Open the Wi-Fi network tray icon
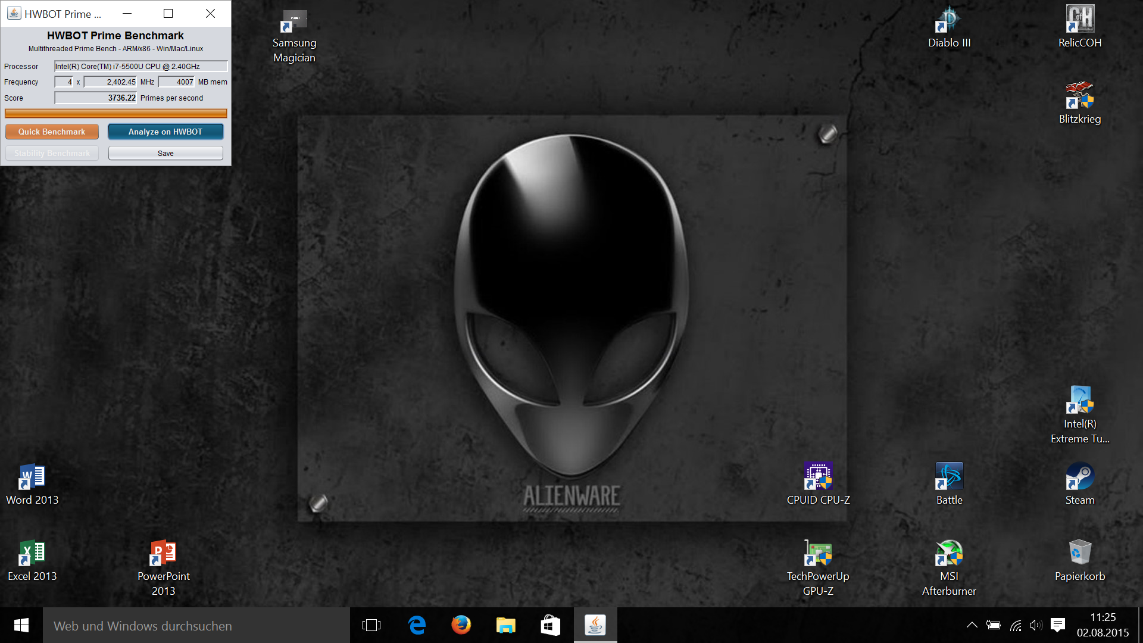1143x643 pixels. point(1016,625)
